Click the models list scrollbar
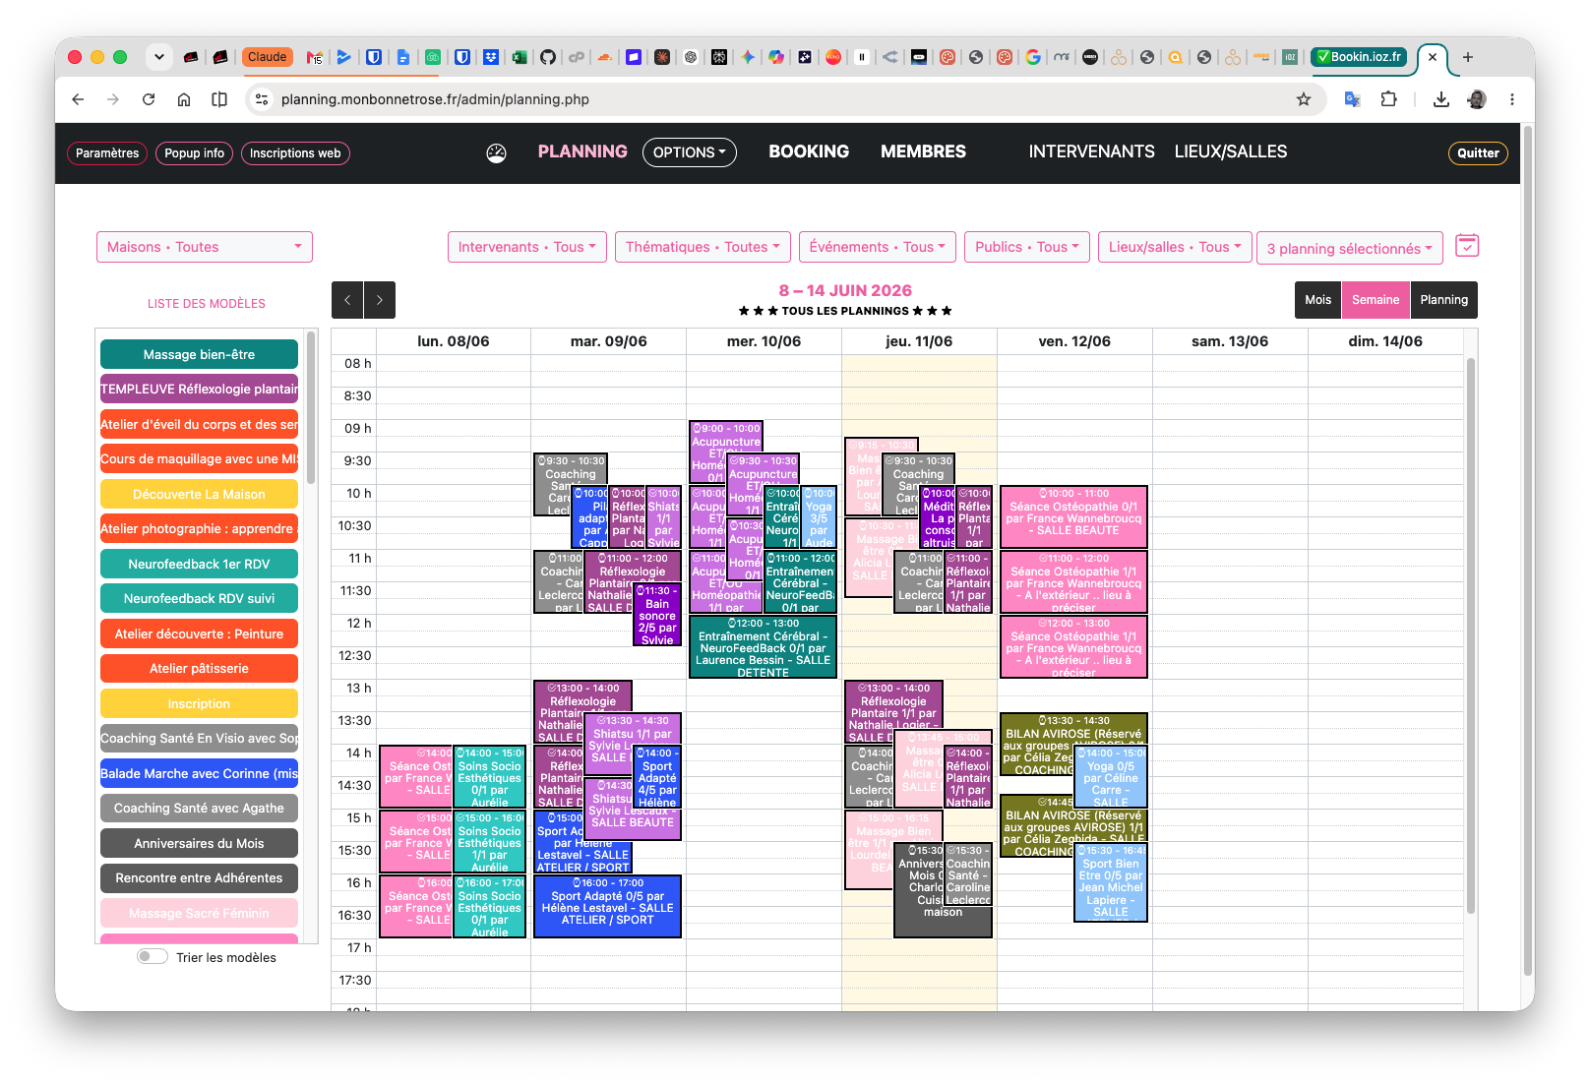The image size is (1590, 1084). point(311,407)
